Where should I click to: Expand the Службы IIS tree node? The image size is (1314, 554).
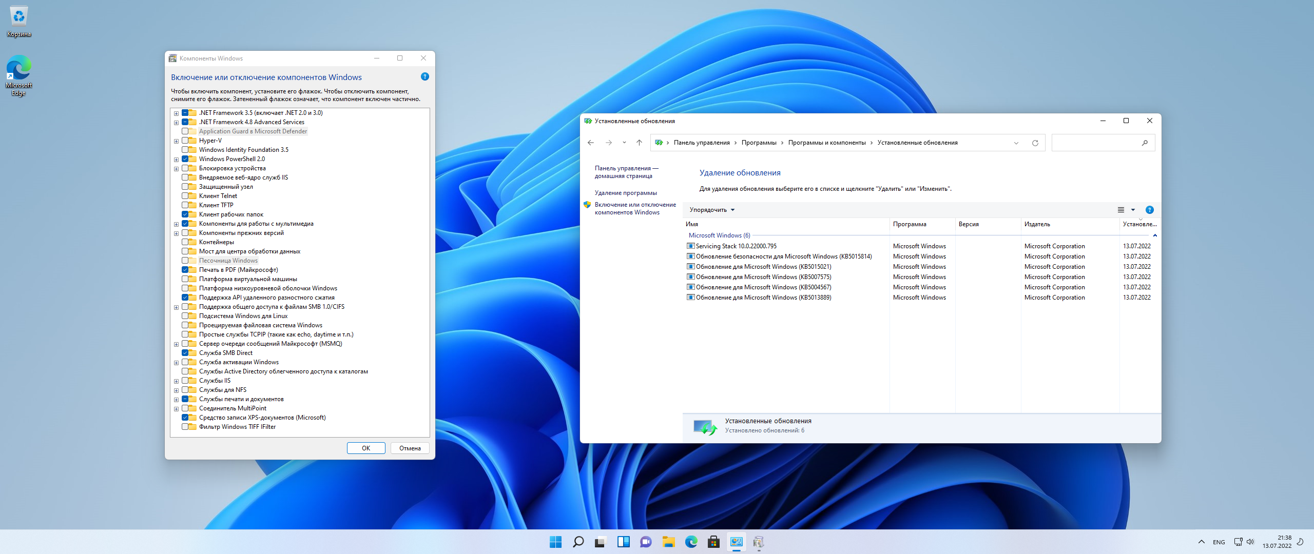coord(176,381)
